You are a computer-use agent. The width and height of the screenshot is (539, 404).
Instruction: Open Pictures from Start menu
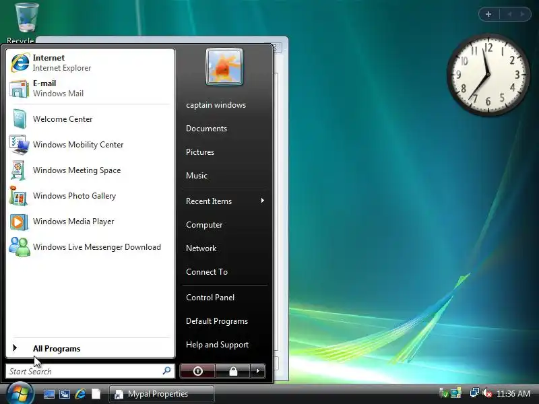(x=200, y=152)
